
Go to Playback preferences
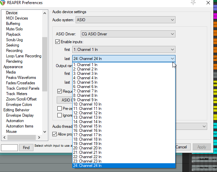pyautogui.click(x=13, y=34)
